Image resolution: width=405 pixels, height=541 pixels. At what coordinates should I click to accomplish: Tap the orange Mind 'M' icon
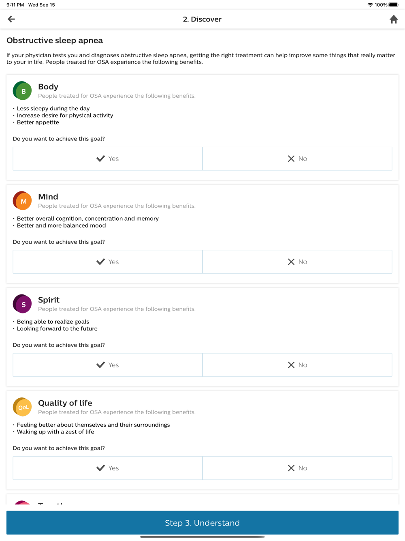pyautogui.click(x=22, y=201)
